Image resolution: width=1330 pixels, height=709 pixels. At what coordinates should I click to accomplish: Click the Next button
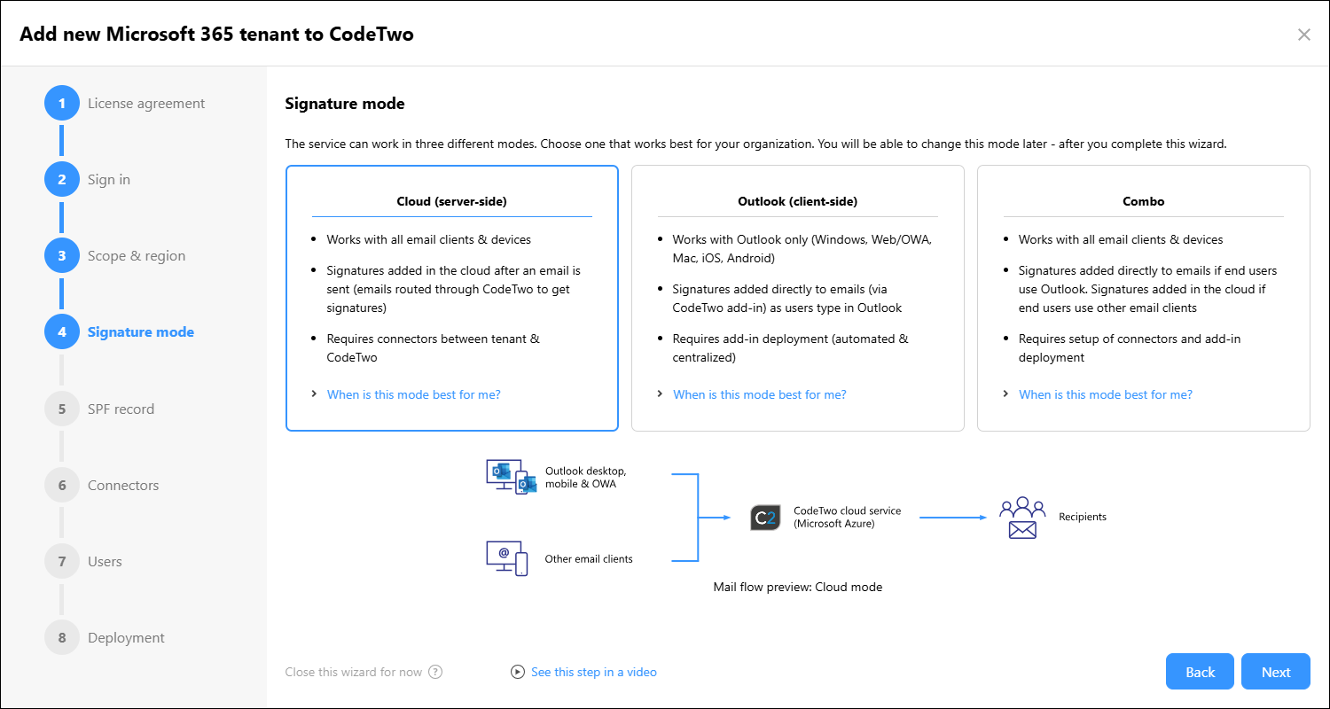pos(1276,672)
